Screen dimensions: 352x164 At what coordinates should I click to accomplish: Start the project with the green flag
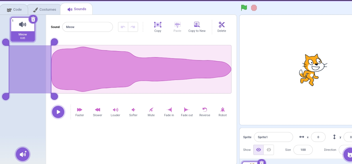[x=244, y=8]
